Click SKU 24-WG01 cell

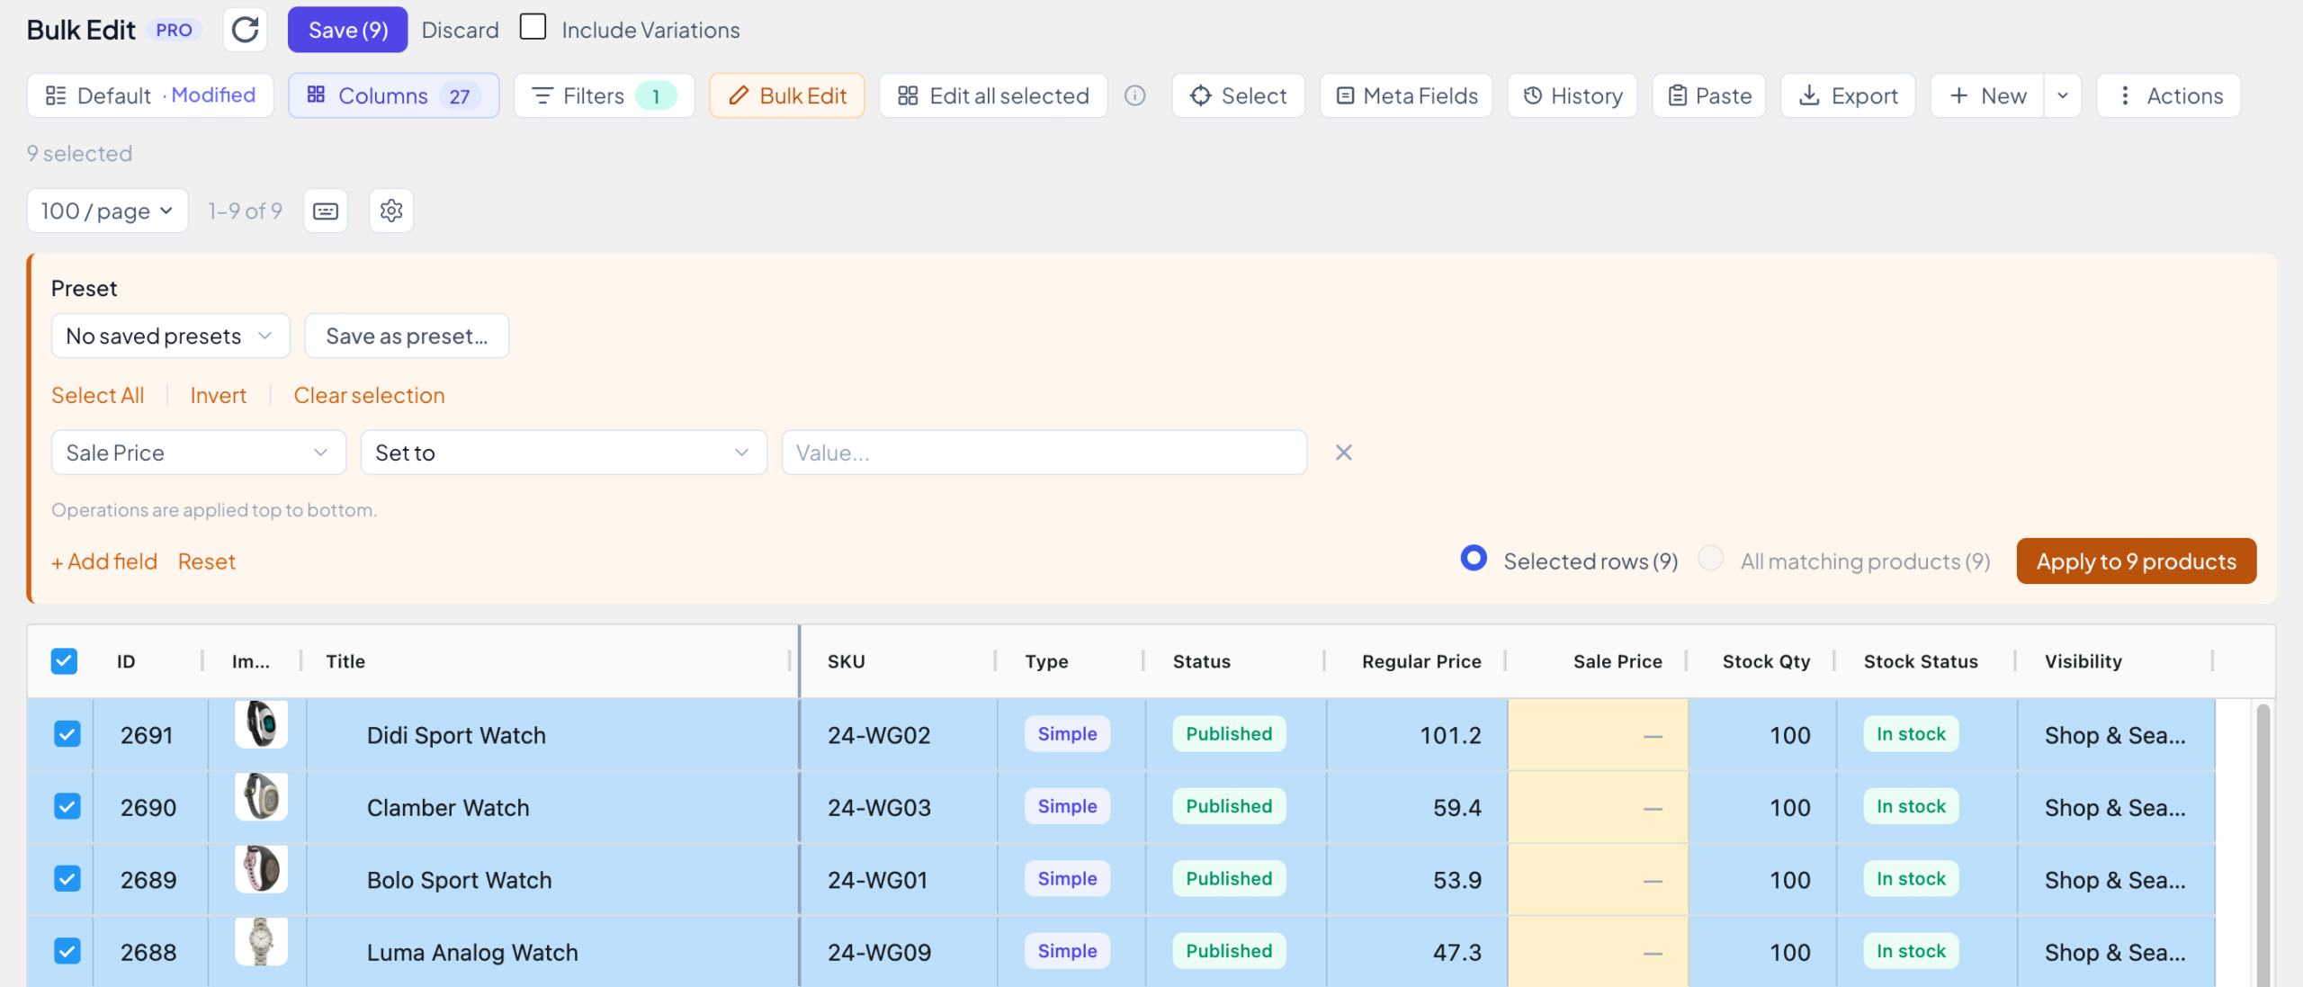[899, 880]
